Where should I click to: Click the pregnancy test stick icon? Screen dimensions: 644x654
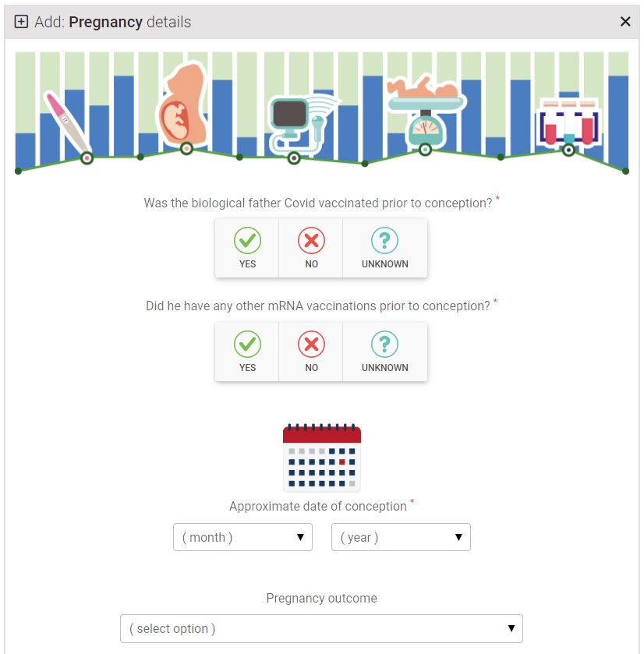point(69,122)
